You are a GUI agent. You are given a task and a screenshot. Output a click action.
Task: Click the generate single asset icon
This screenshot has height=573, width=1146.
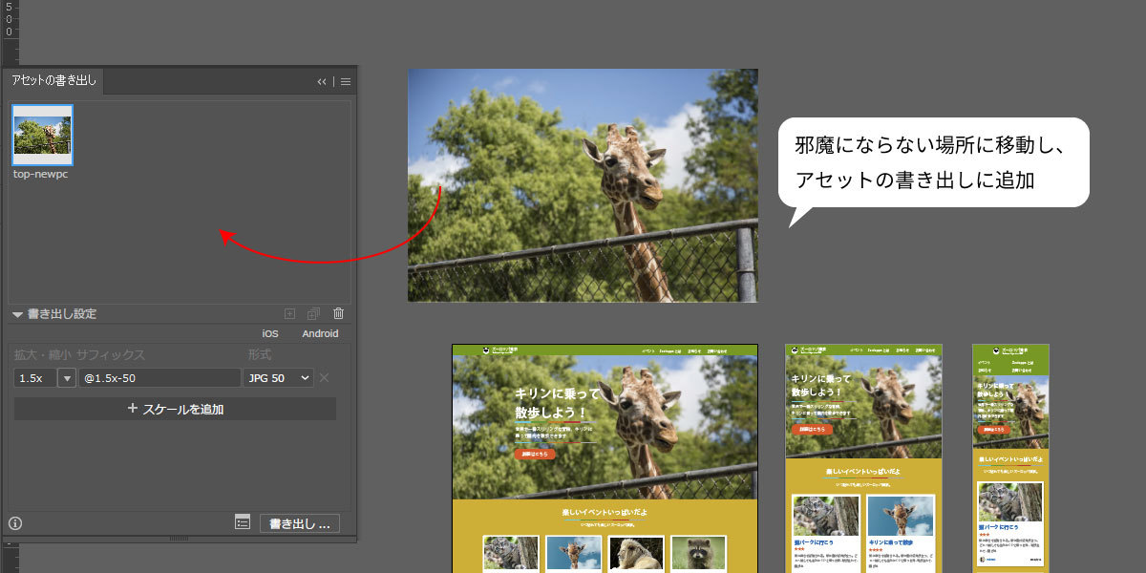[x=290, y=313]
